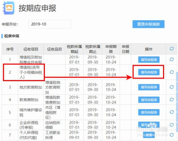Viewport: 178px width, 141px height.
Task: Refresh row 1 增值税及附加税费合并申报
Action: 172,59
